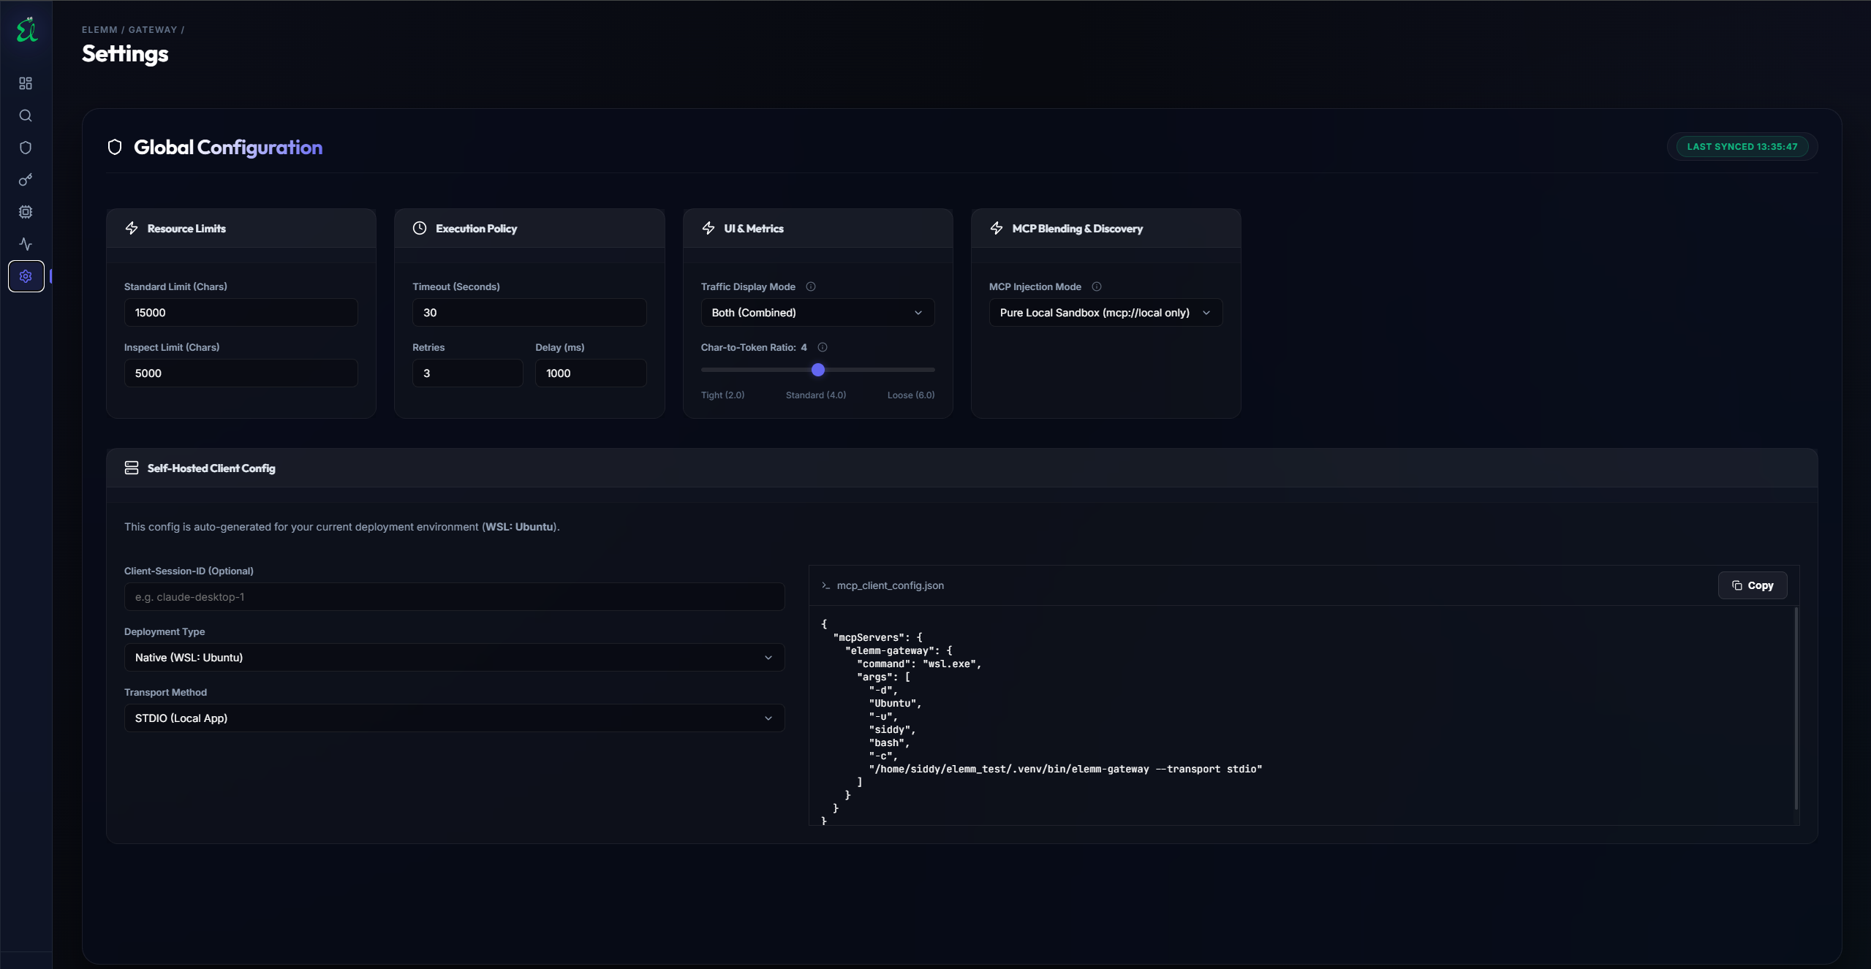This screenshot has height=969, width=1871.
Task: Click the "siddy" argument line in the config
Action: (892, 730)
